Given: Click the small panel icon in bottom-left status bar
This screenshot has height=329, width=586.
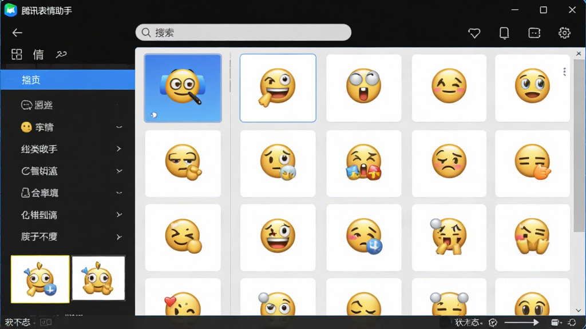Looking at the screenshot, I should tap(46, 322).
